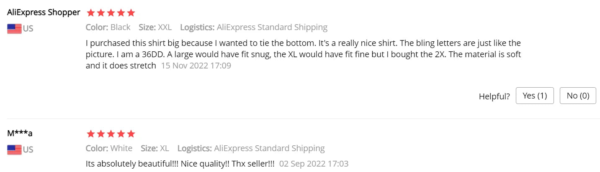The image size is (600, 172).
Task: Click the US flag icon beside M***a
Action: coord(14,149)
